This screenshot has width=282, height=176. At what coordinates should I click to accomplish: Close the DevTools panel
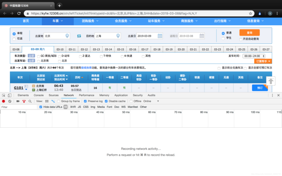[x=278, y=95]
